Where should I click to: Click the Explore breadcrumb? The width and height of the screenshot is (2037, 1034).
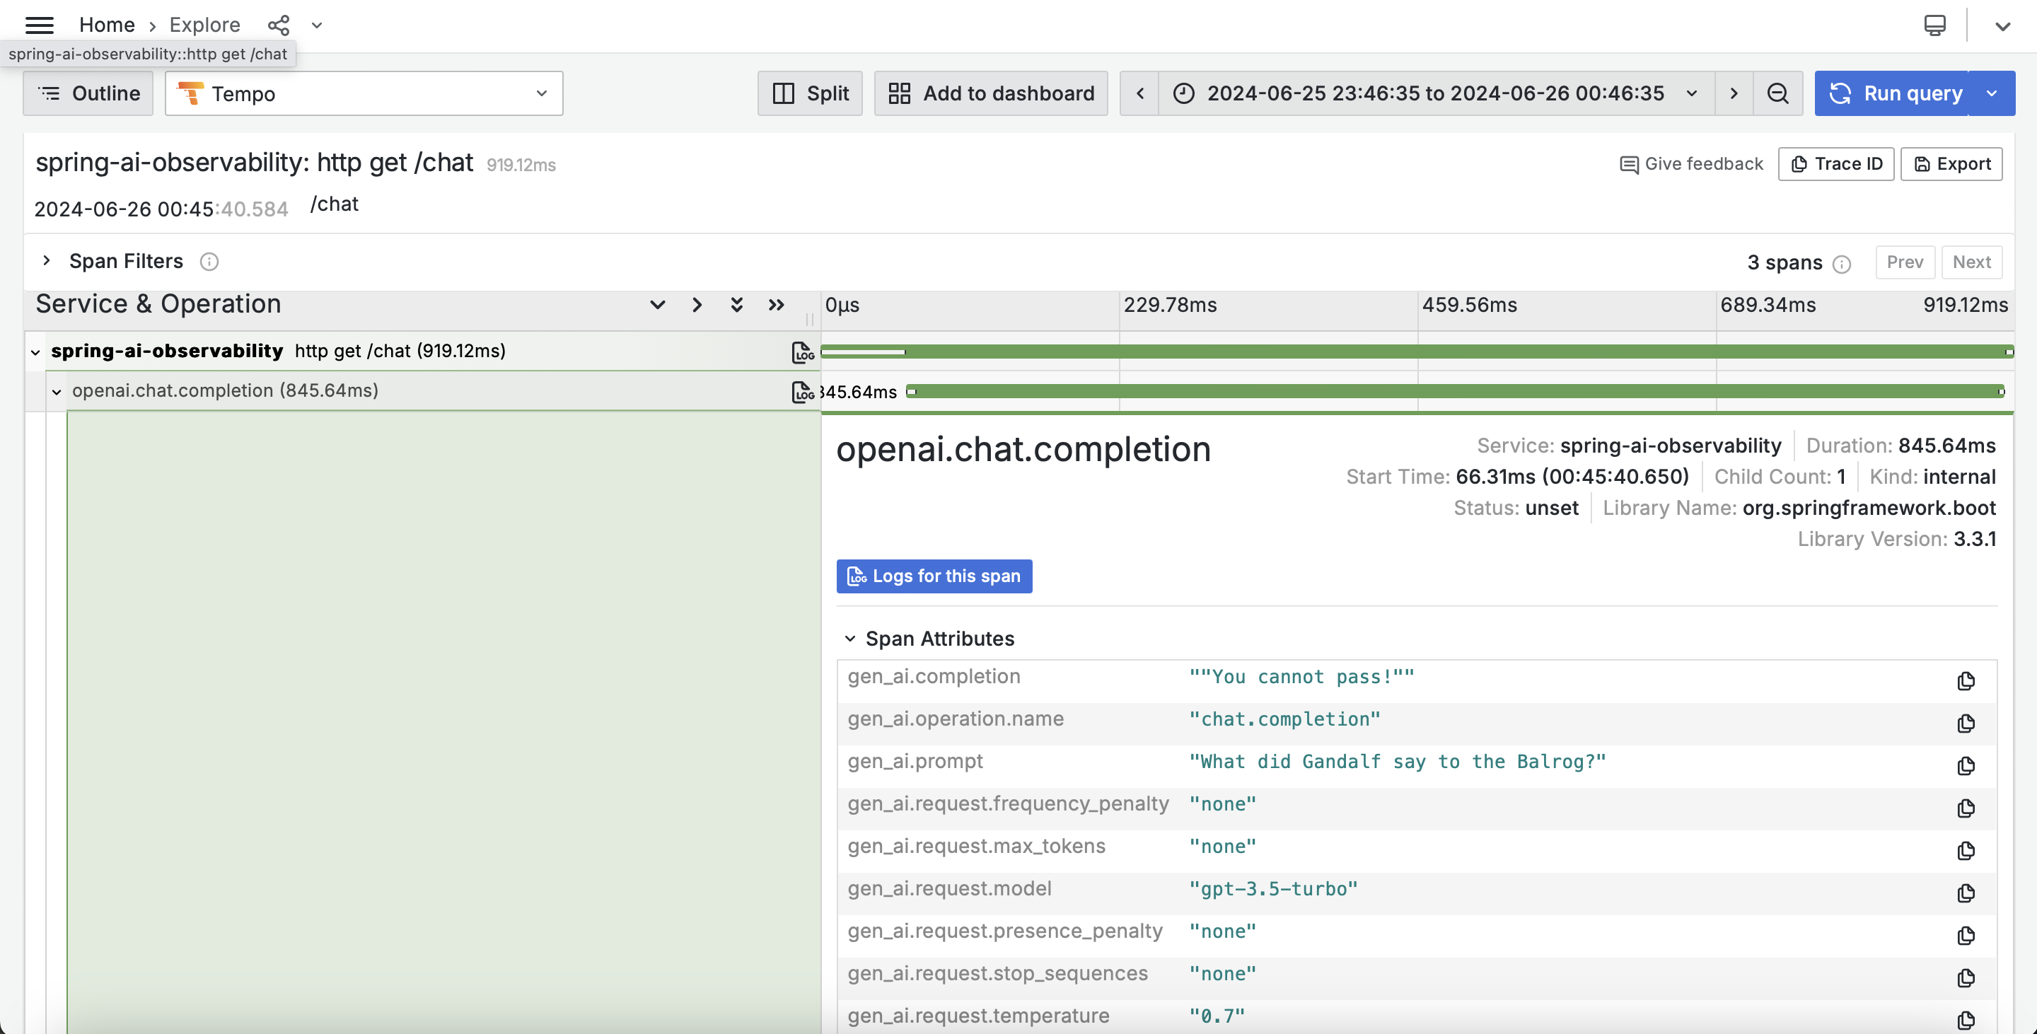[x=205, y=25]
